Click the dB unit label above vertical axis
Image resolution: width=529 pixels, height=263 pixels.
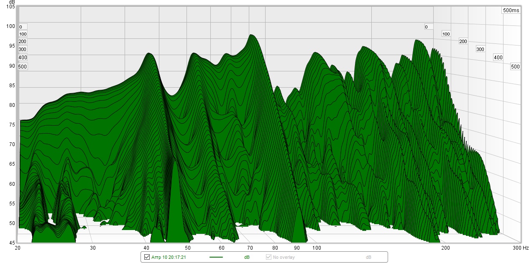coord(12,2)
